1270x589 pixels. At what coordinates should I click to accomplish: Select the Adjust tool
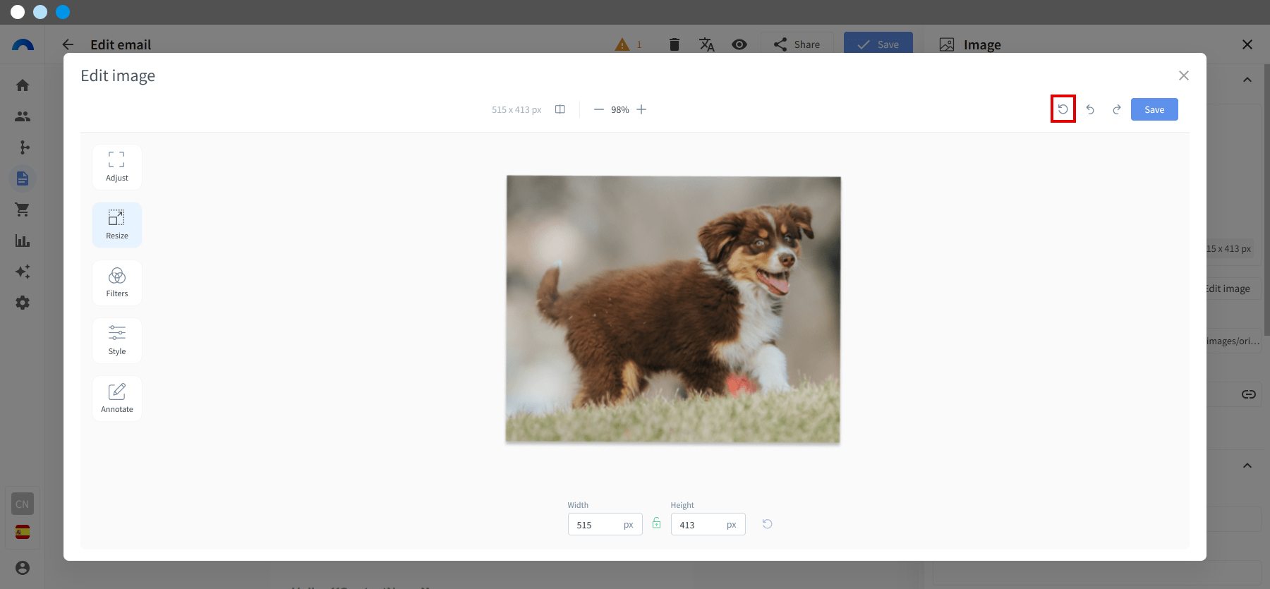[117, 167]
